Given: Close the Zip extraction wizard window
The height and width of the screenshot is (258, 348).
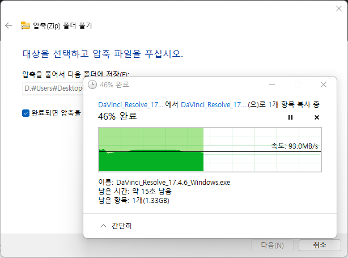Looking at the screenshot, I should (339, 9).
